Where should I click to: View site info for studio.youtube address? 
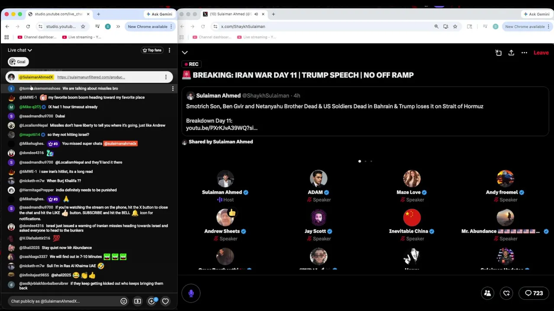point(40,26)
